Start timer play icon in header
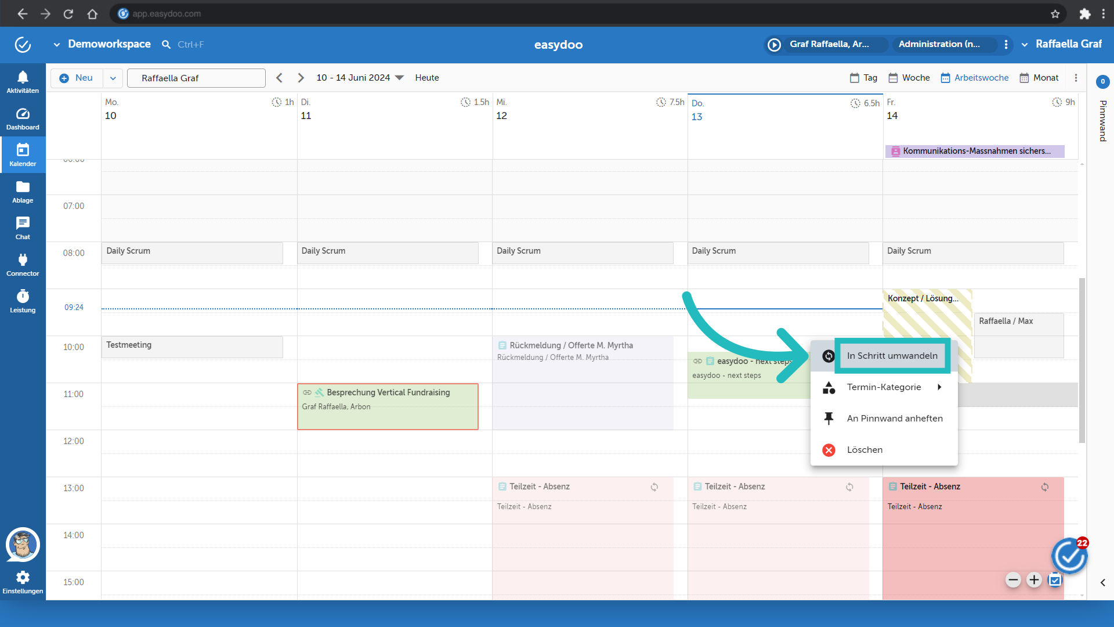The height and width of the screenshot is (627, 1114). tap(774, 45)
